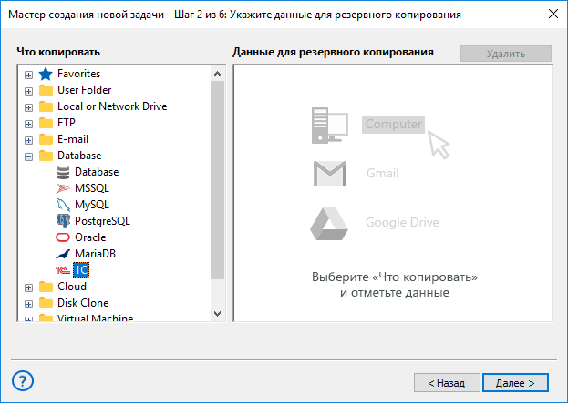Click the Google Drive triangle icon
This screenshot has width=568, height=403.
pos(329,224)
